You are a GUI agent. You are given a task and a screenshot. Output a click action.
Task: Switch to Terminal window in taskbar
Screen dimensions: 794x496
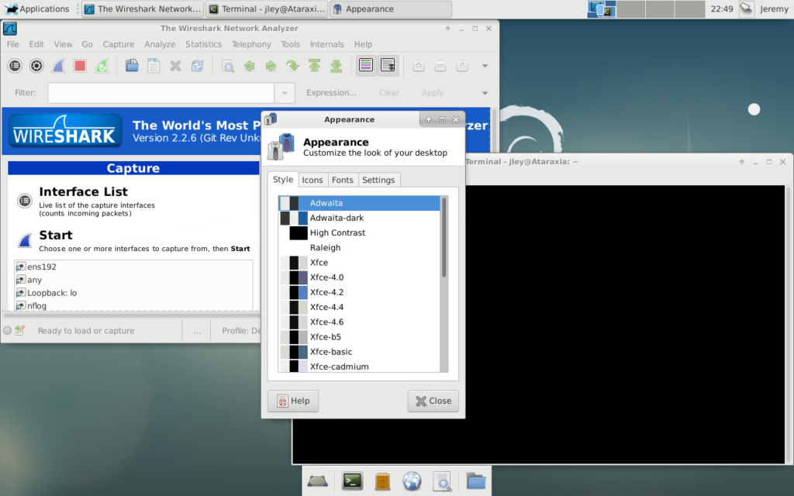(268, 9)
